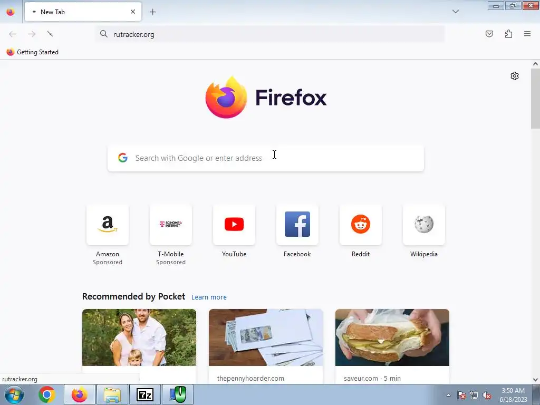540x405 pixels.
Task: Click the Firefox View icon in the tab strip
Action: point(11,12)
